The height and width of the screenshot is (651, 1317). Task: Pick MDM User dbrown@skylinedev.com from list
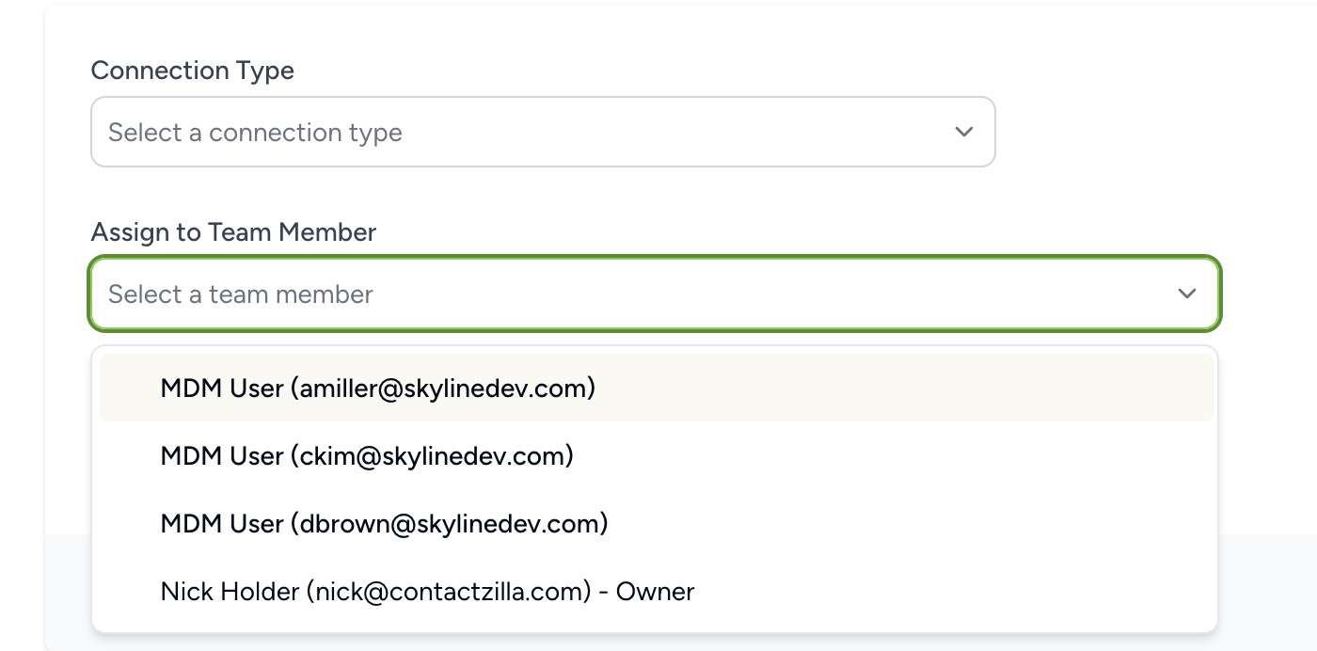657,523
